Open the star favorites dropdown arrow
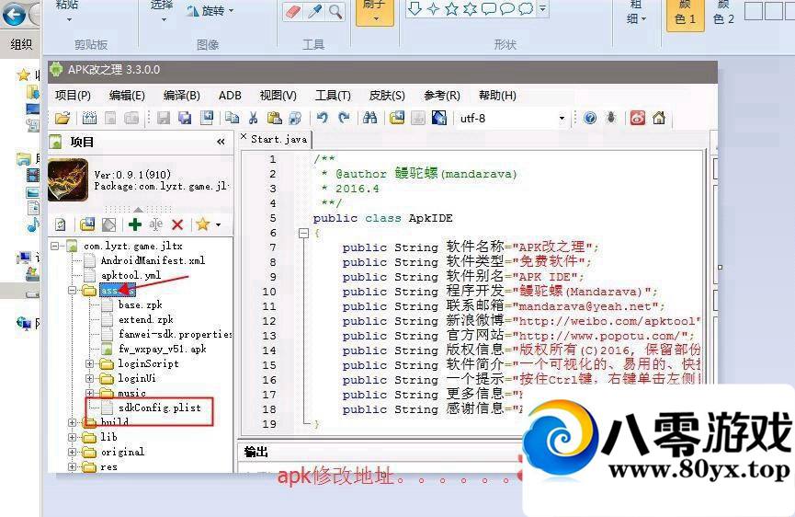 [x=219, y=224]
